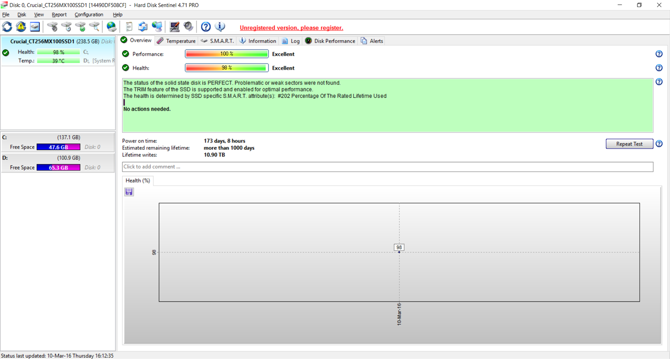Save the health graph with floppy icon
670x359 pixels.
click(129, 192)
